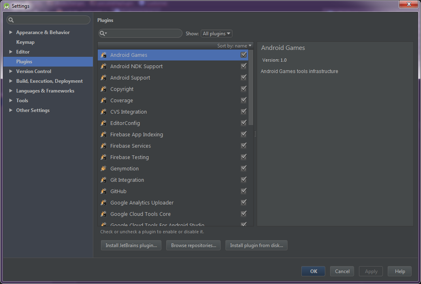The width and height of the screenshot is (421, 284).
Task: Click the Google Cloud Tools Core plugin icon
Action: pyautogui.click(x=104, y=214)
